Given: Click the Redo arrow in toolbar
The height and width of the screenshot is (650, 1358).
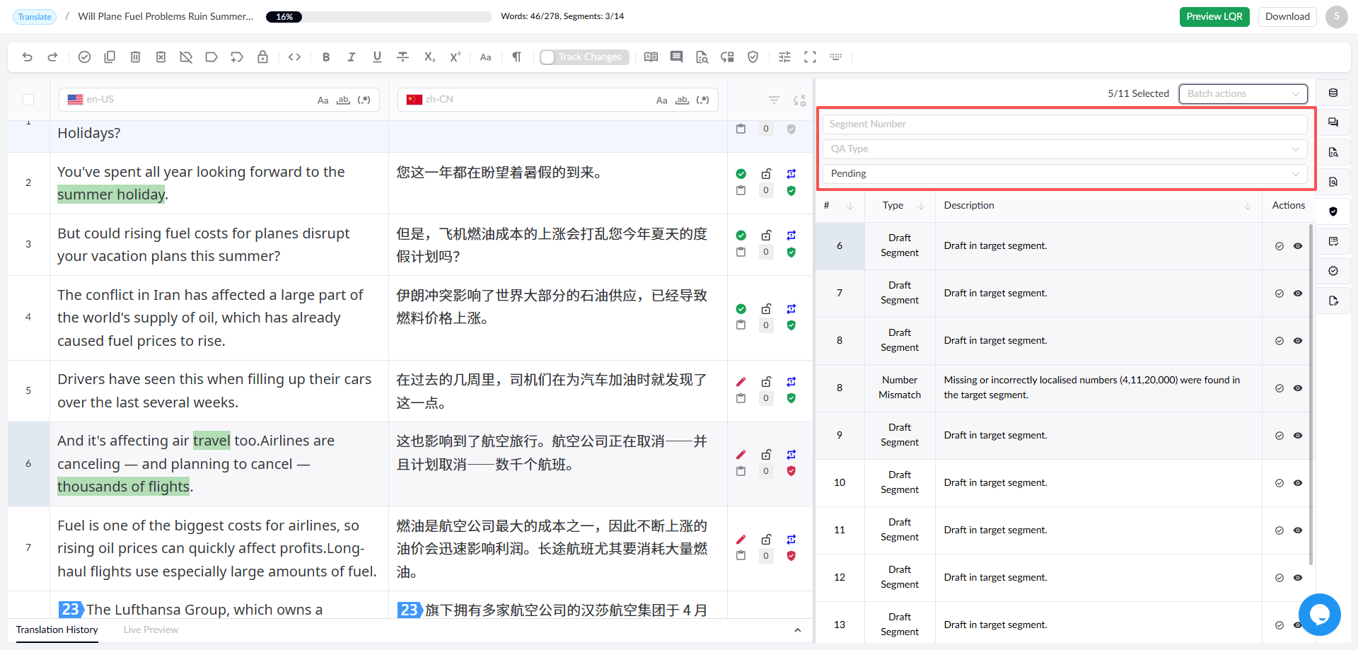Looking at the screenshot, I should click(52, 57).
